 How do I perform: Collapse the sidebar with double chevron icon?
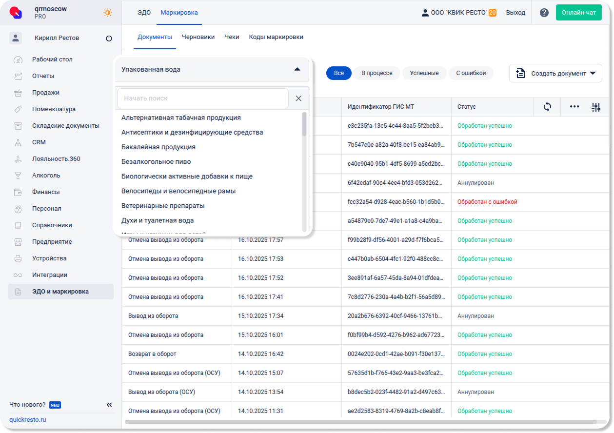pos(109,405)
